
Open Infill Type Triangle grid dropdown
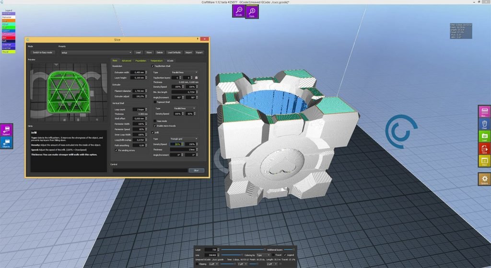click(x=184, y=139)
